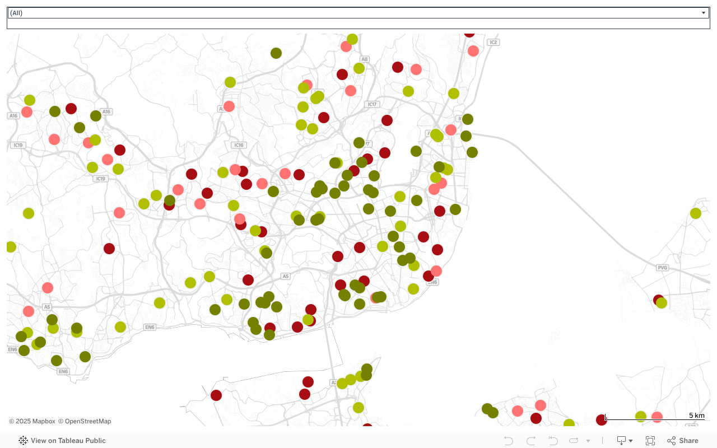Viewport: 717px width, 448px height.
Task: Click the Undo icon in the toolbar
Action: tap(509, 441)
